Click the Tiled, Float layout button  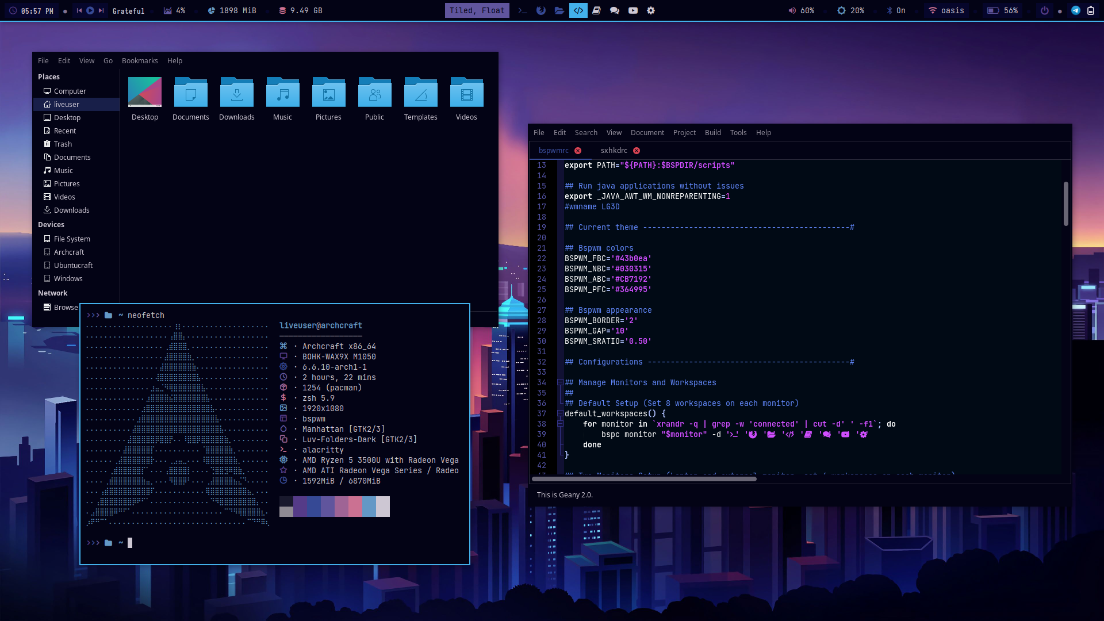coord(477,10)
